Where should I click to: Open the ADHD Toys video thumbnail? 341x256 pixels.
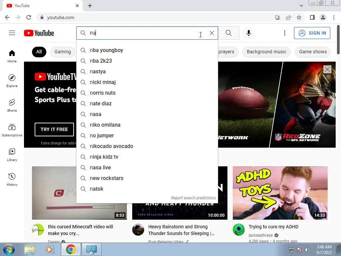(280, 193)
